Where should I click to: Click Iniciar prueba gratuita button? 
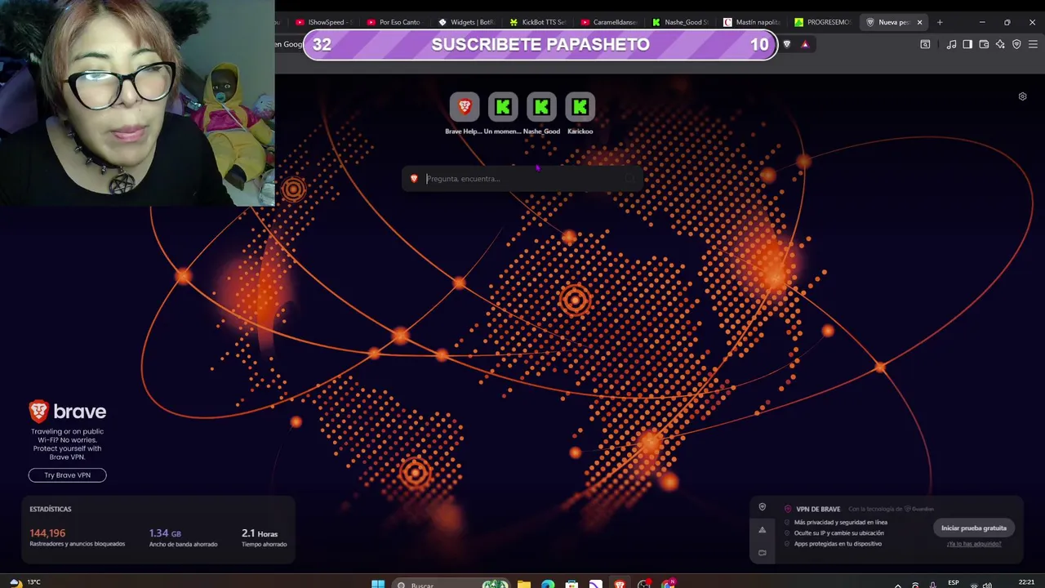973,528
